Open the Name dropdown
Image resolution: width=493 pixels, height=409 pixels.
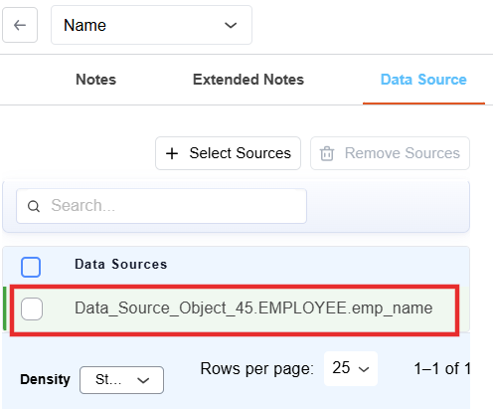pos(151,25)
